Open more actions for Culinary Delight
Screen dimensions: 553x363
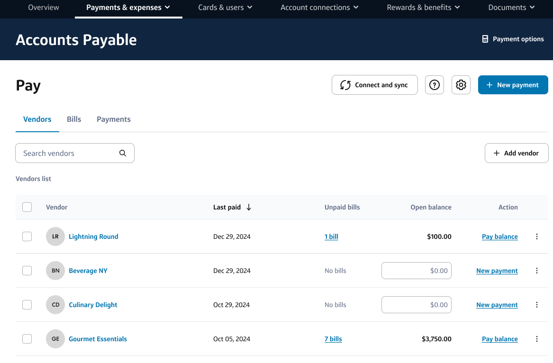click(536, 305)
